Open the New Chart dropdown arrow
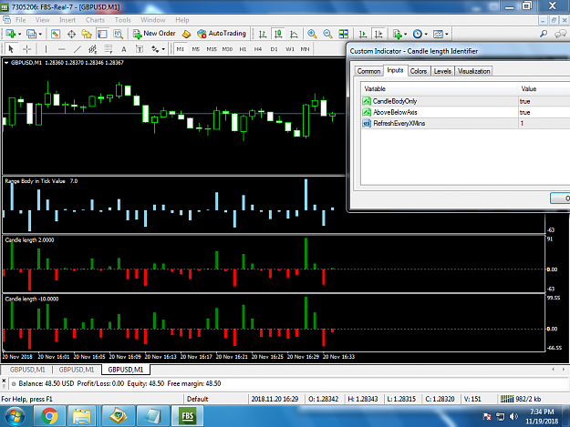570x427 pixels. 20,34
